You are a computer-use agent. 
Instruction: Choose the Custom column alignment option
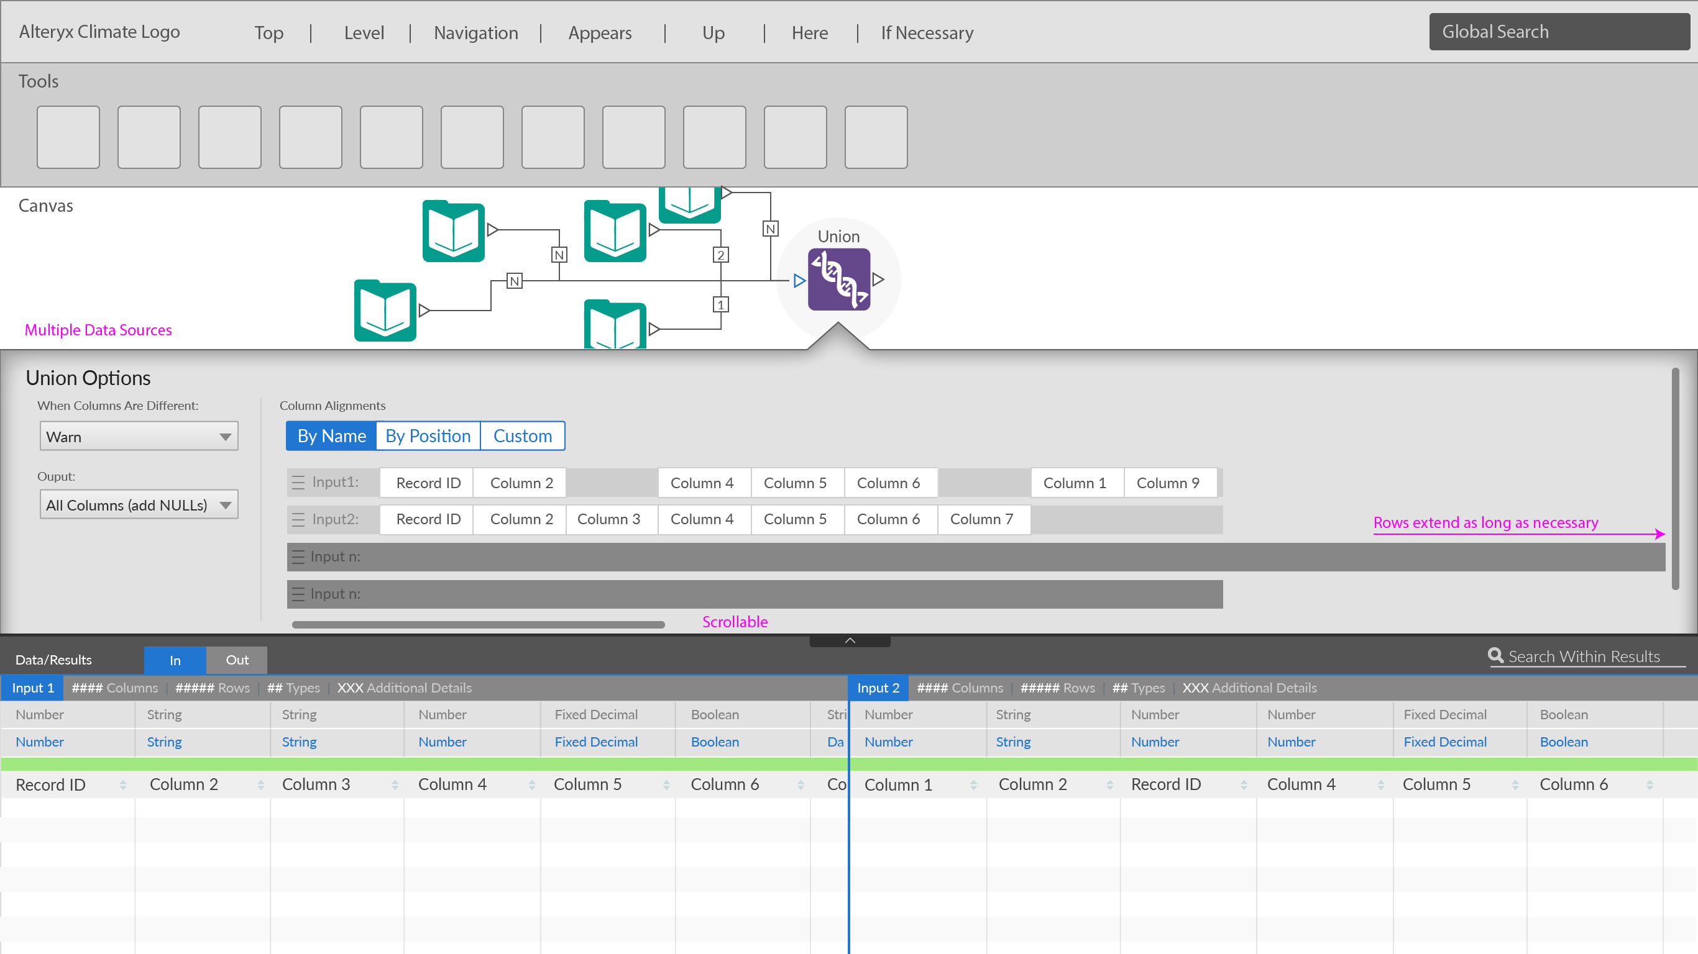click(x=522, y=435)
